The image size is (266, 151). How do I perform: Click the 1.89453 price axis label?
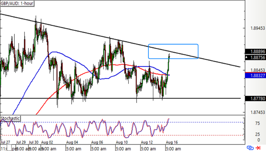click(x=257, y=28)
